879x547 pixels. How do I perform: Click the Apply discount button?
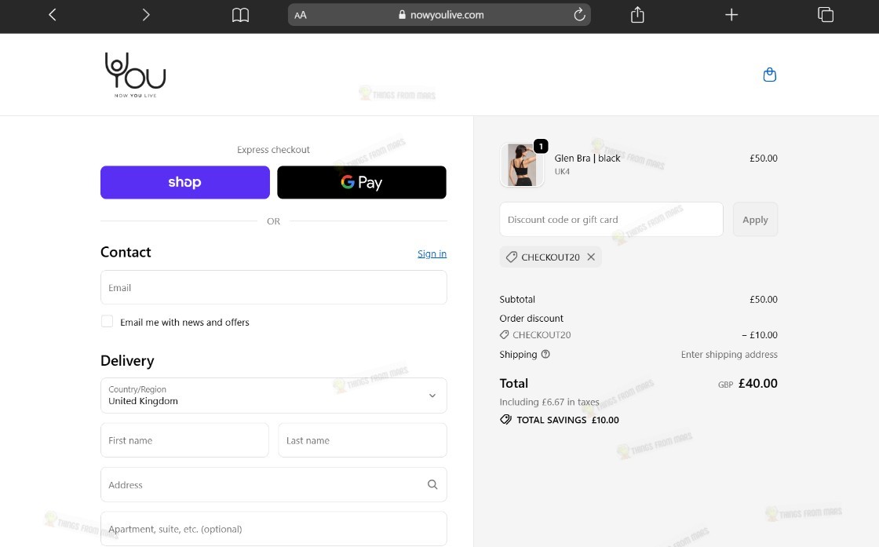[x=755, y=219]
